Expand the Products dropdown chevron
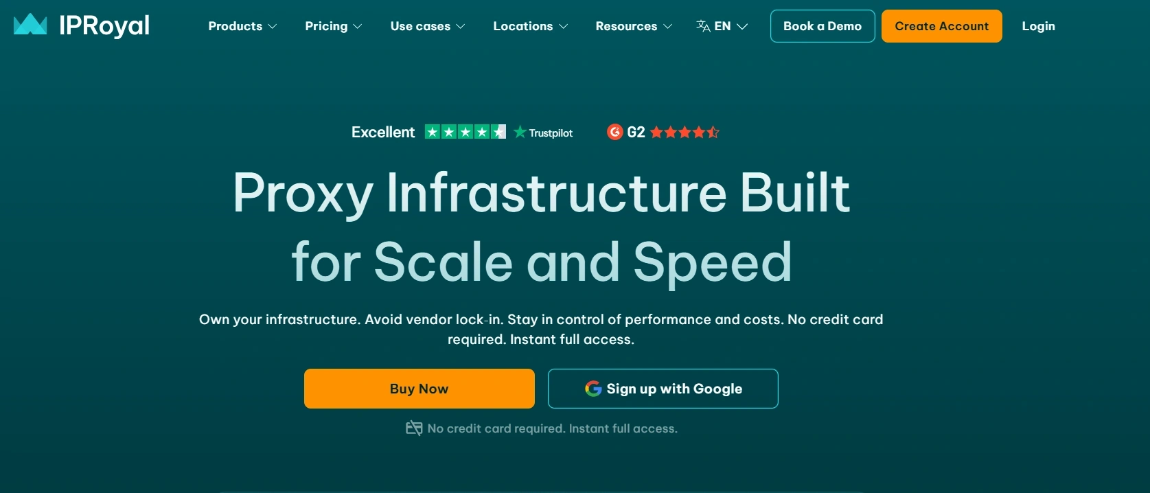The image size is (1150, 493). click(273, 27)
